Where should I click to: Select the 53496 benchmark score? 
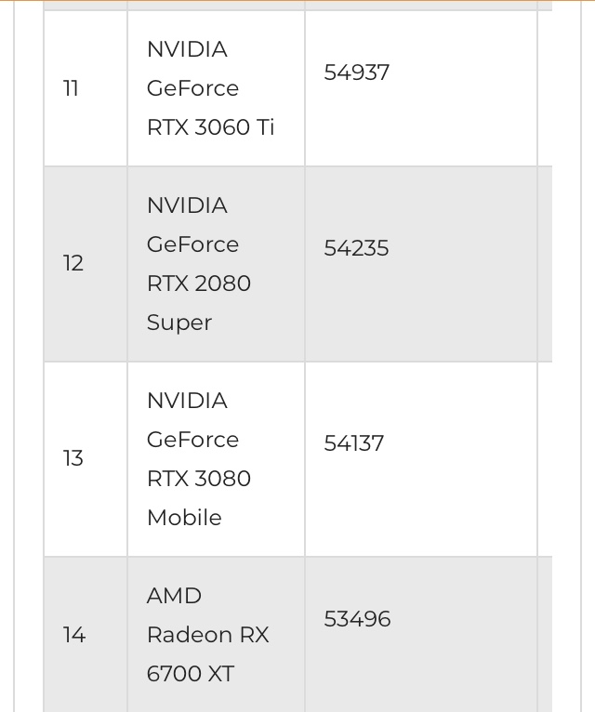tap(357, 619)
